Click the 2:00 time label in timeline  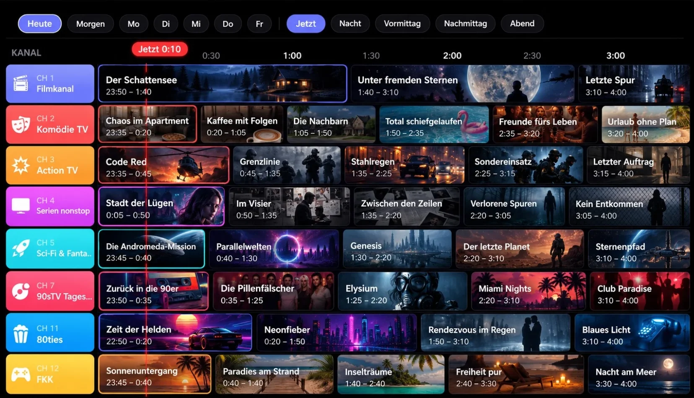453,55
